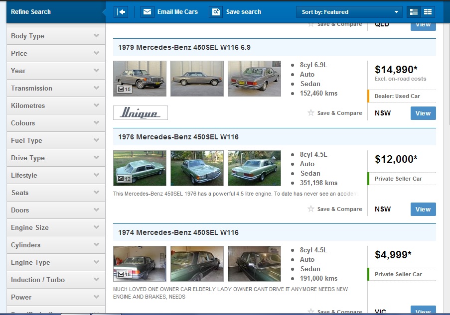Open garage thumbnail of 1974 Mercedes
Image resolution: width=450 pixels, height=315 pixels.
pyautogui.click(x=140, y=264)
